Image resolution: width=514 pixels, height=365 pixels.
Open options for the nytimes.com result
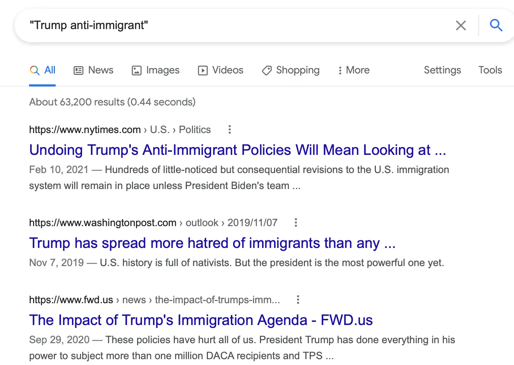[229, 129]
